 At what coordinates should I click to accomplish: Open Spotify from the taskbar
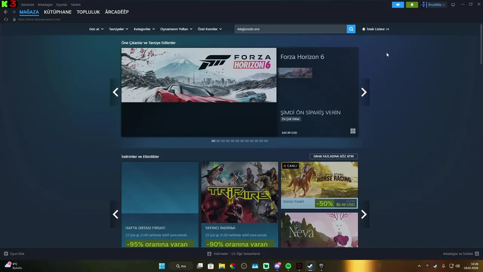[x=288, y=266]
